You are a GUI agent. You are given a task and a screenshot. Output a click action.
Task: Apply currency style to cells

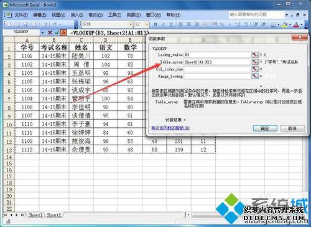(x=215, y=24)
